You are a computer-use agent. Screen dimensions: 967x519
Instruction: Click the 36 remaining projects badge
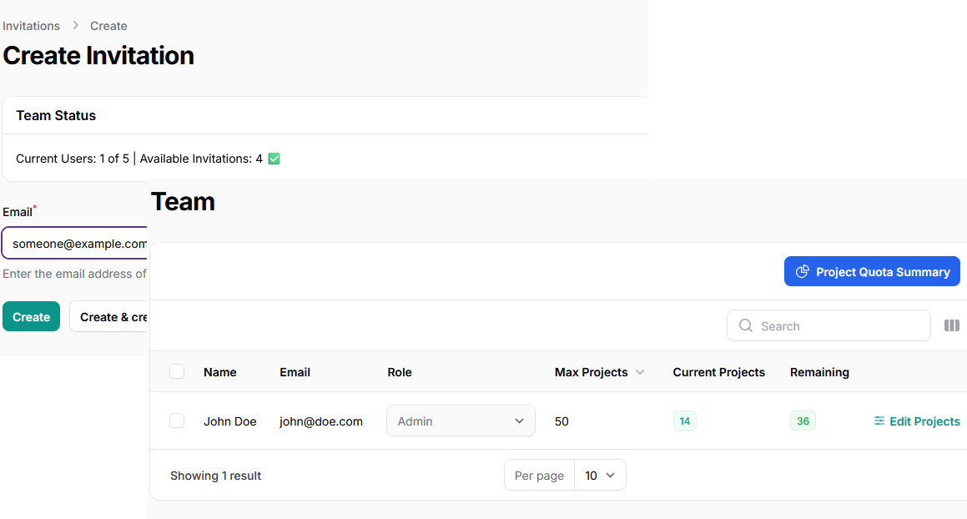coord(803,421)
